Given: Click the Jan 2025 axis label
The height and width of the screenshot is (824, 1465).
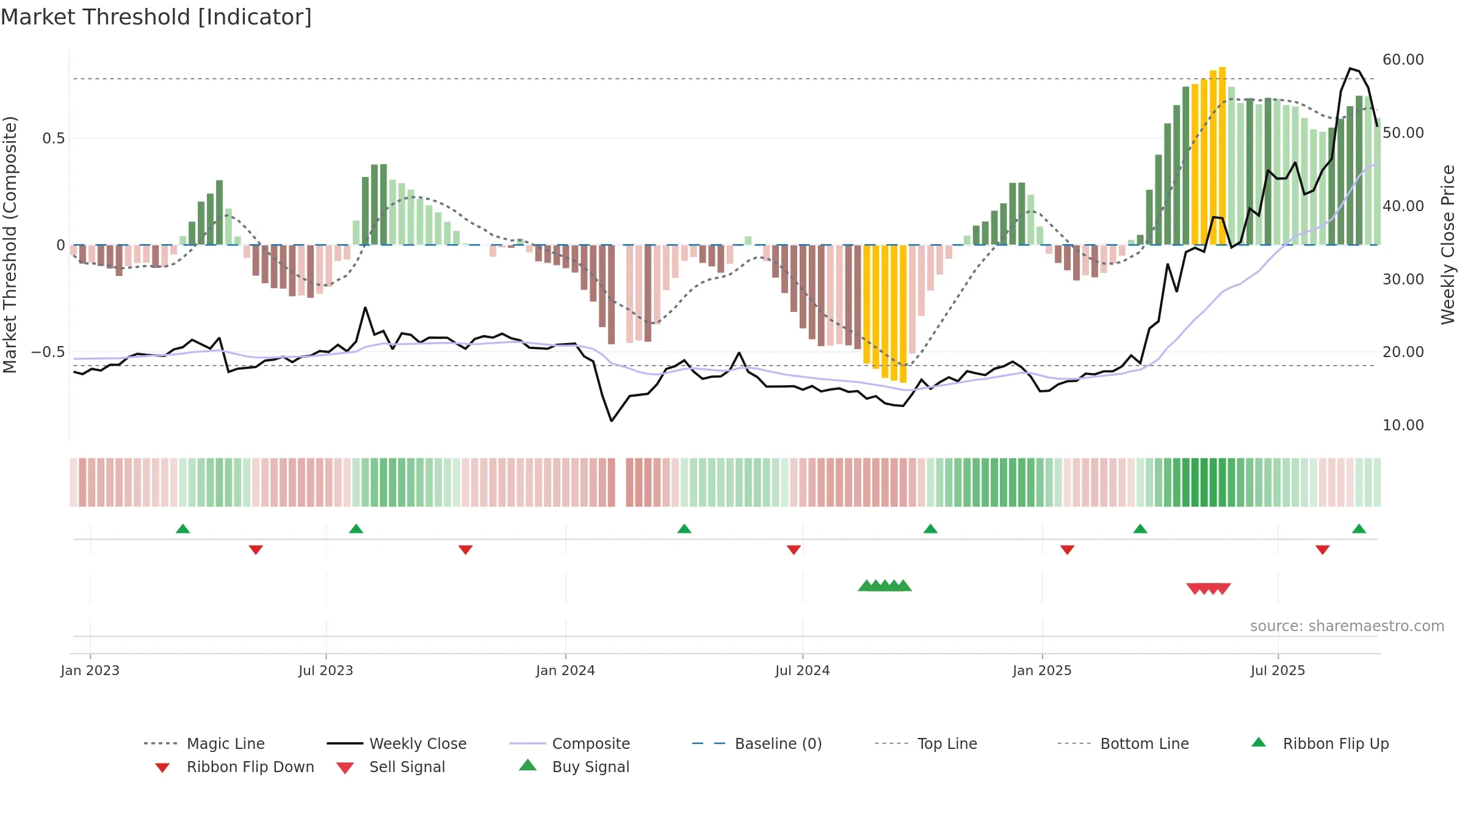Looking at the screenshot, I should tap(1043, 671).
